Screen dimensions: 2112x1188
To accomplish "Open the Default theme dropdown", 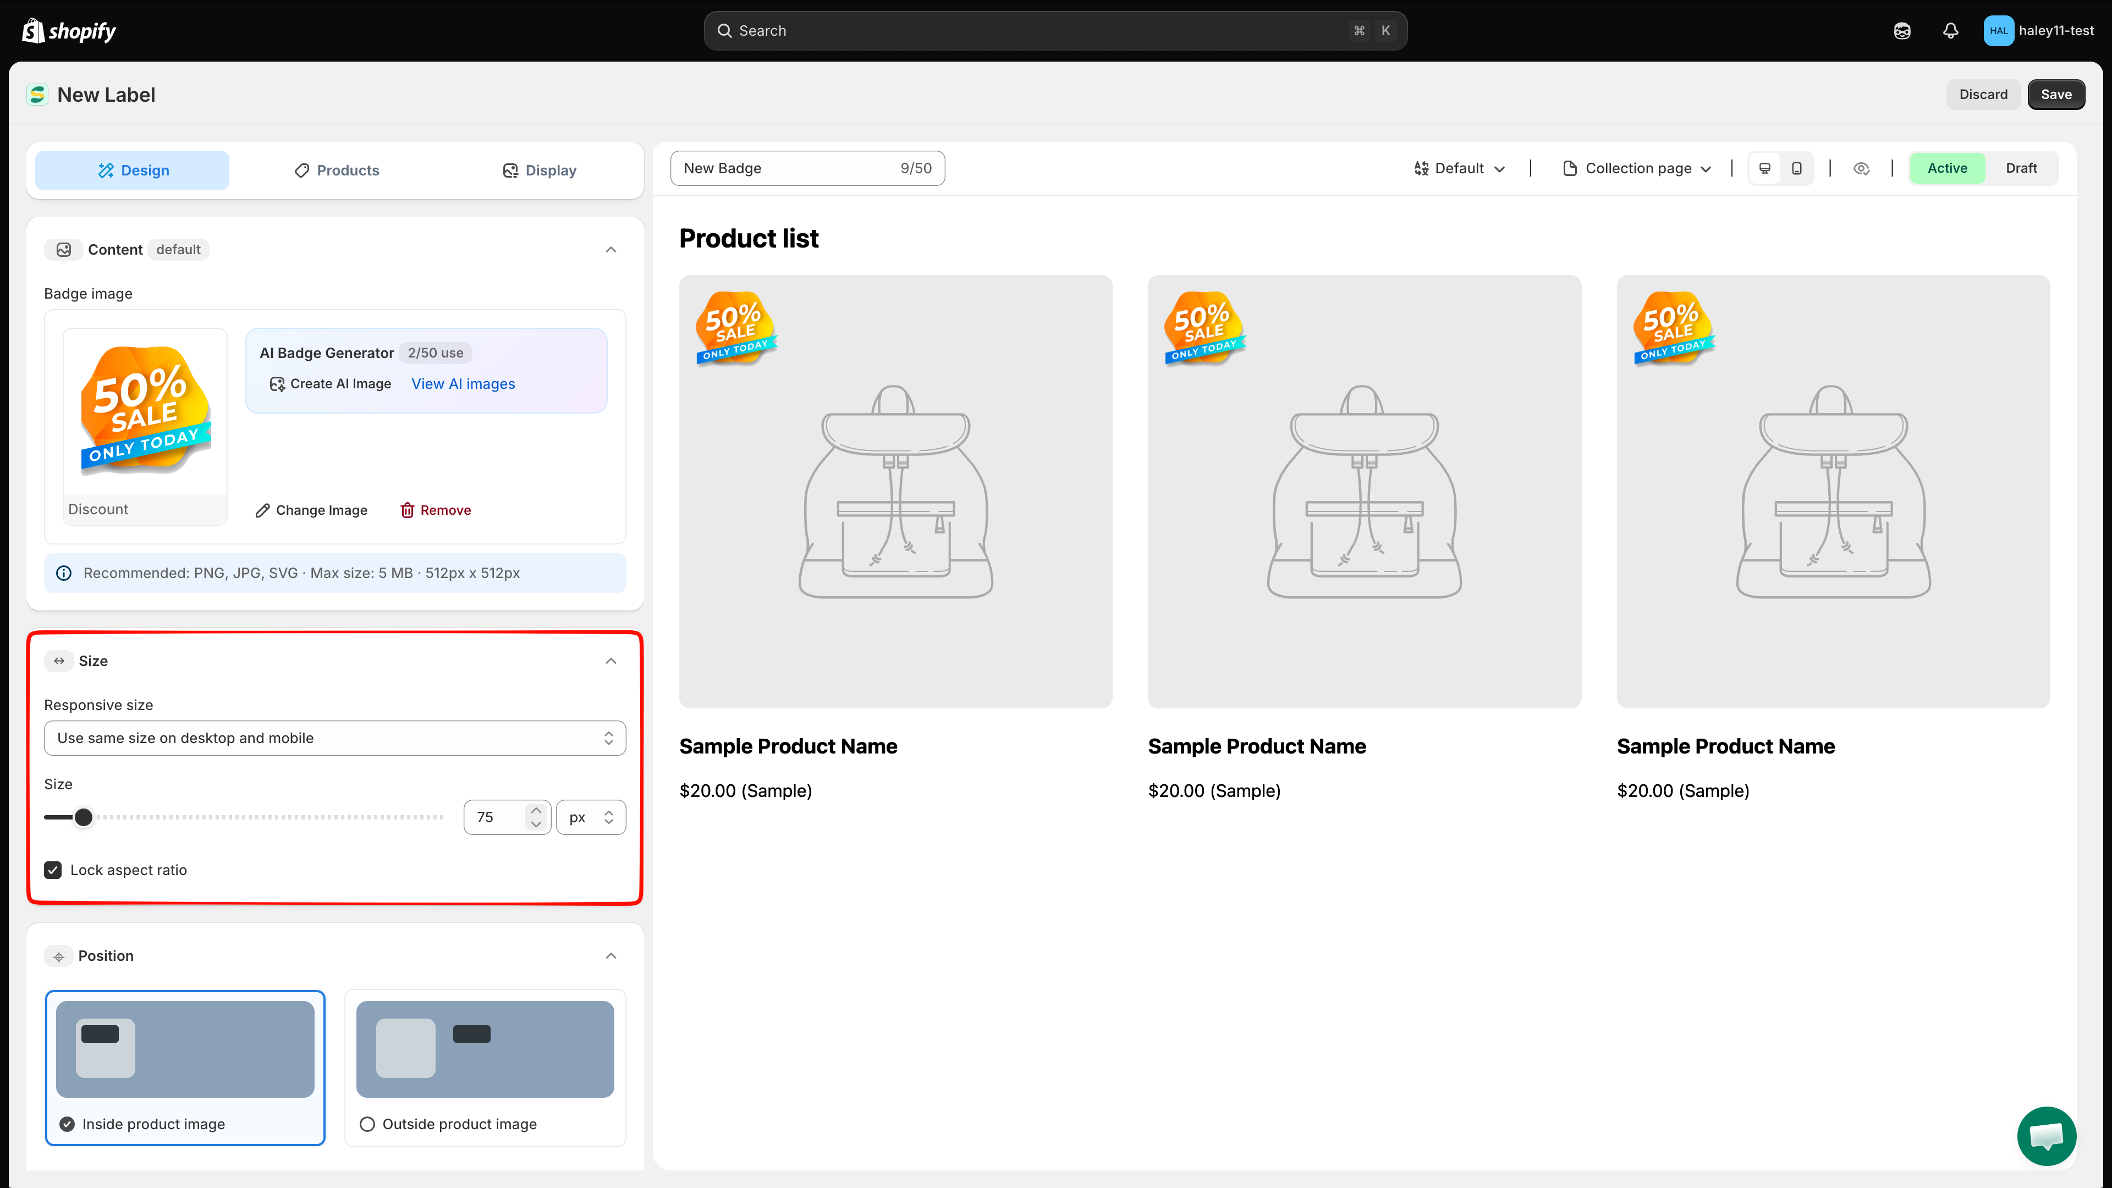I will tap(1459, 168).
